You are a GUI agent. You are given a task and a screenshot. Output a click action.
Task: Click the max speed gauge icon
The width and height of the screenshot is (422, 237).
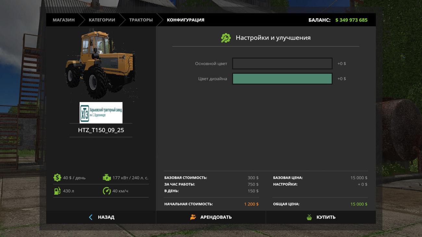coord(107,191)
